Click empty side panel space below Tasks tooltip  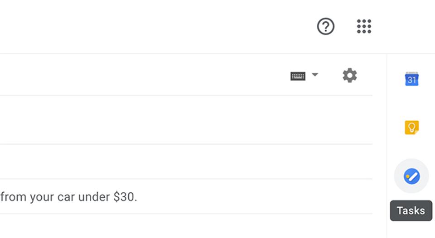[411, 230]
